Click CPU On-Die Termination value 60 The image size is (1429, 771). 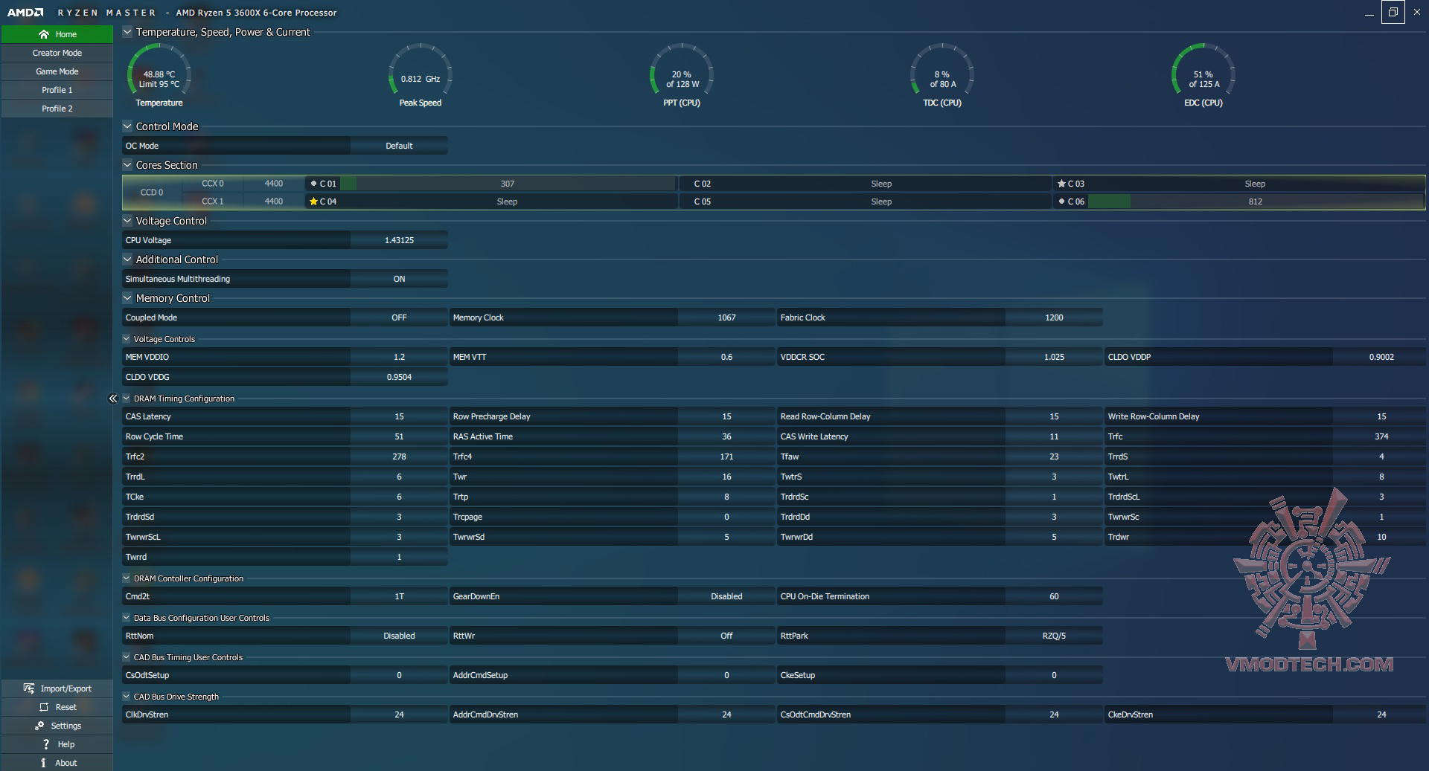tap(1054, 596)
